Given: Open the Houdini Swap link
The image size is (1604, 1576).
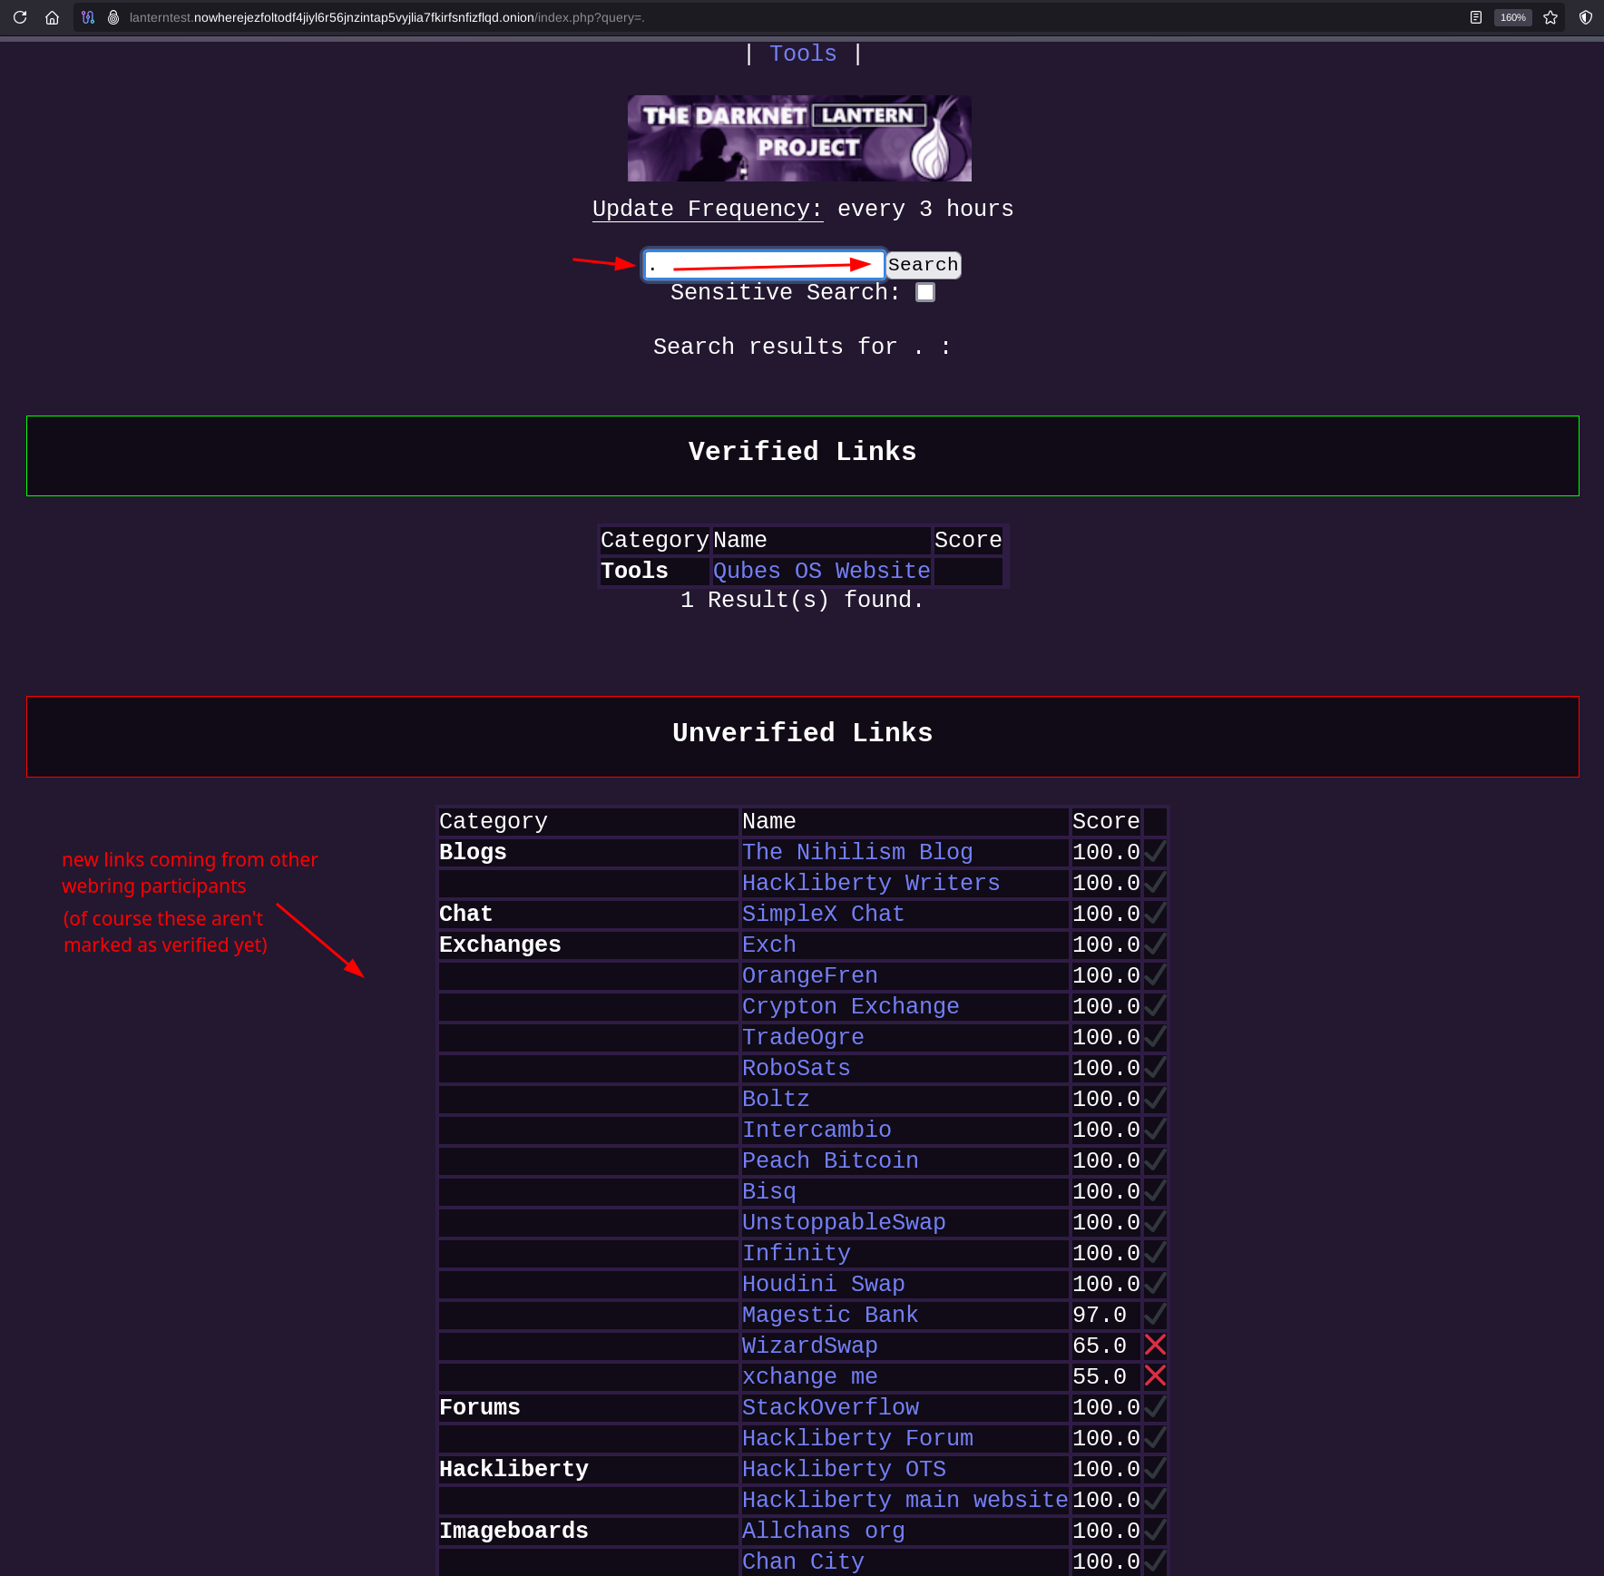Looking at the screenshot, I should tap(823, 1284).
